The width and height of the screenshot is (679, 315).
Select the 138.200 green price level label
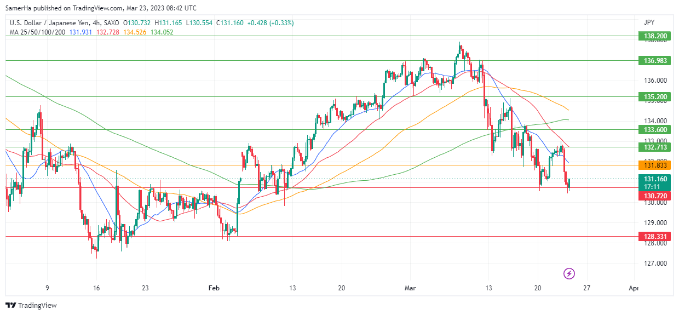[x=654, y=36]
